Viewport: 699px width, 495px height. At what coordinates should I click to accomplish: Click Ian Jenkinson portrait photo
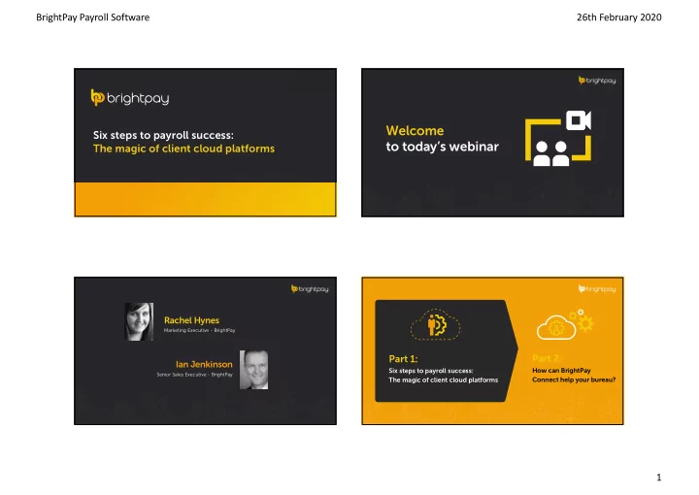[x=253, y=370]
